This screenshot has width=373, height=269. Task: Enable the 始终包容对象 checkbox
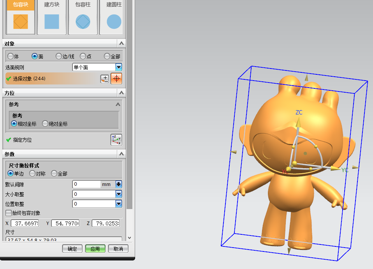[x=9, y=213]
